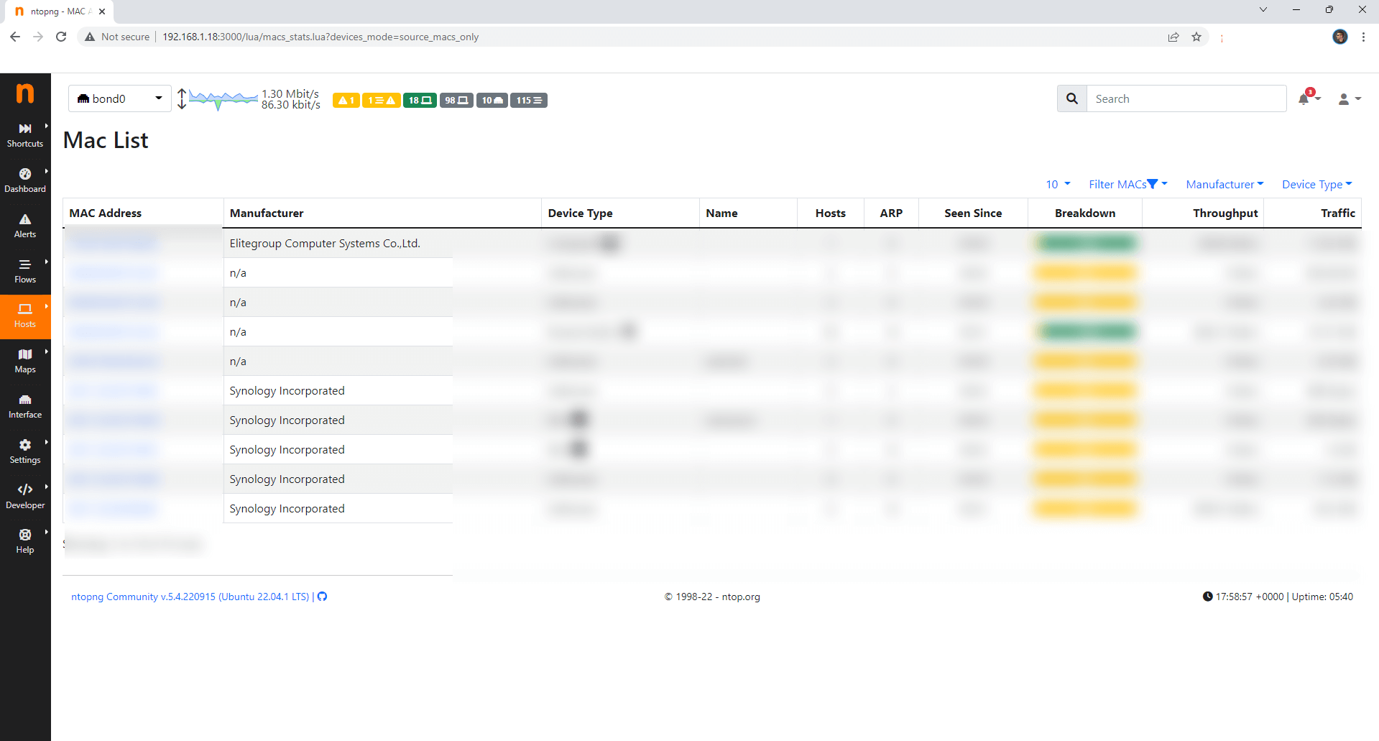1379x741 pixels.
Task: Click the green breakdown bar in Elitegroup row
Action: 1085,244
